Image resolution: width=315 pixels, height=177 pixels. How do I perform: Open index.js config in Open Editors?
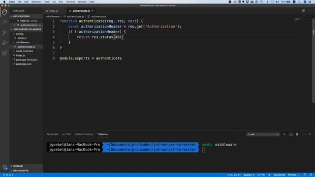pos(27,21)
